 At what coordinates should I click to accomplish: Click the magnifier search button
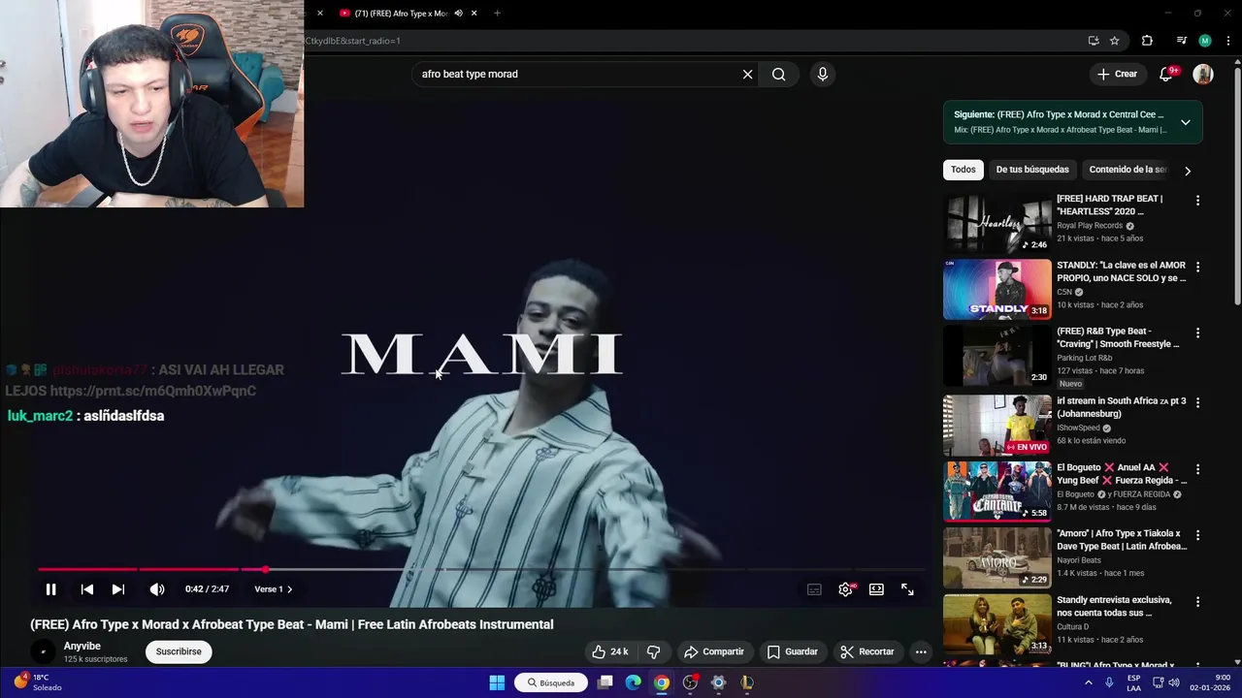pyautogui.click(x=778, y=74)
